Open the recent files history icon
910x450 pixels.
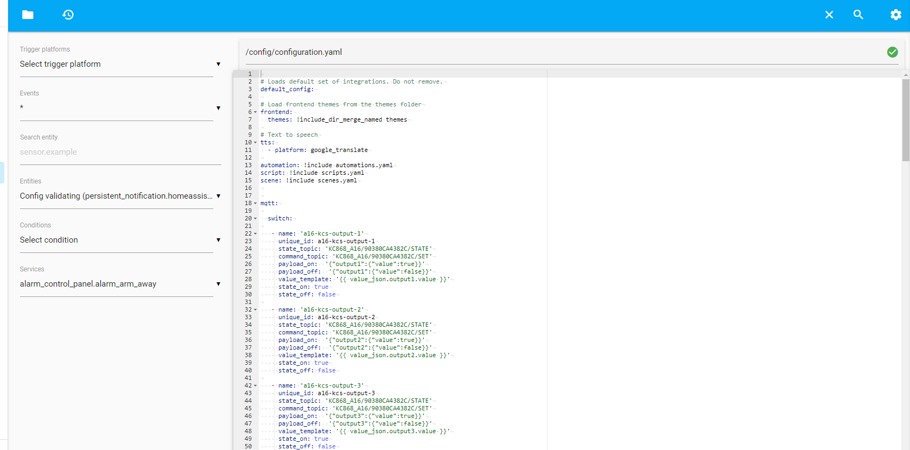[68, 15]
